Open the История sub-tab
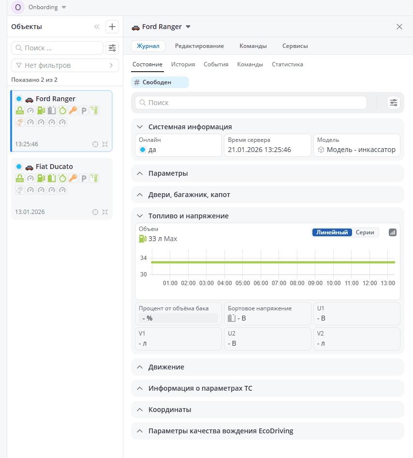Screen dimensions: 413x458 point(183,64)
